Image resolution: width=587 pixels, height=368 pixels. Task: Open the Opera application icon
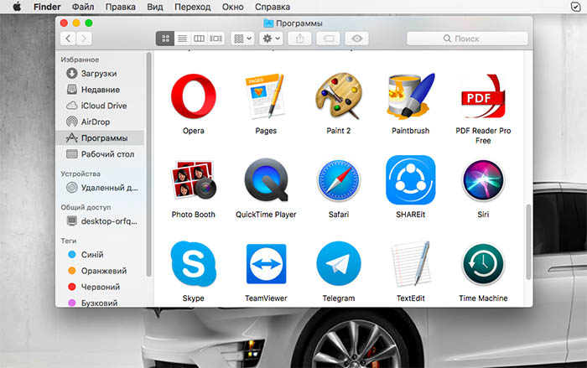194,96
